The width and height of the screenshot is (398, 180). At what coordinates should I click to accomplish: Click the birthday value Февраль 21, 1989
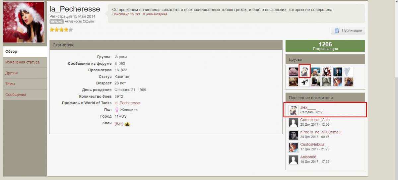[130, 90]
